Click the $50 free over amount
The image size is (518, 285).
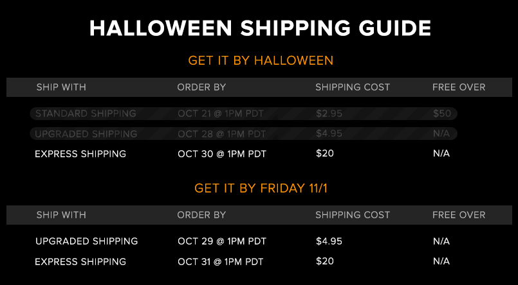[442, 114]
